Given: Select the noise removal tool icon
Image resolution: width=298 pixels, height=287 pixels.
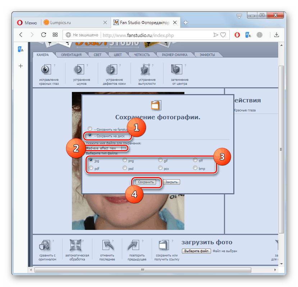Looking at the screenshot, I should coord(79,70).
